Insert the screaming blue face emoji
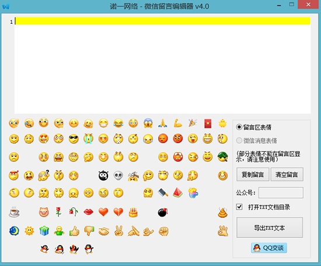The image size is (321, 266). (x=148, y=123)
